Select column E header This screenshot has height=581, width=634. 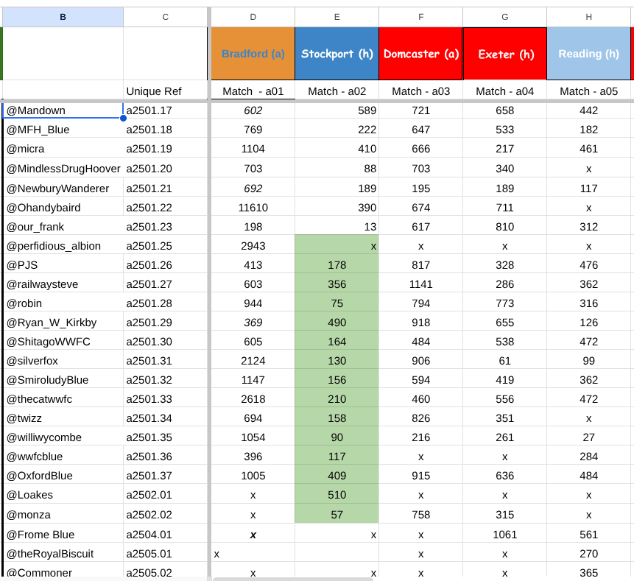pos(337,16)
